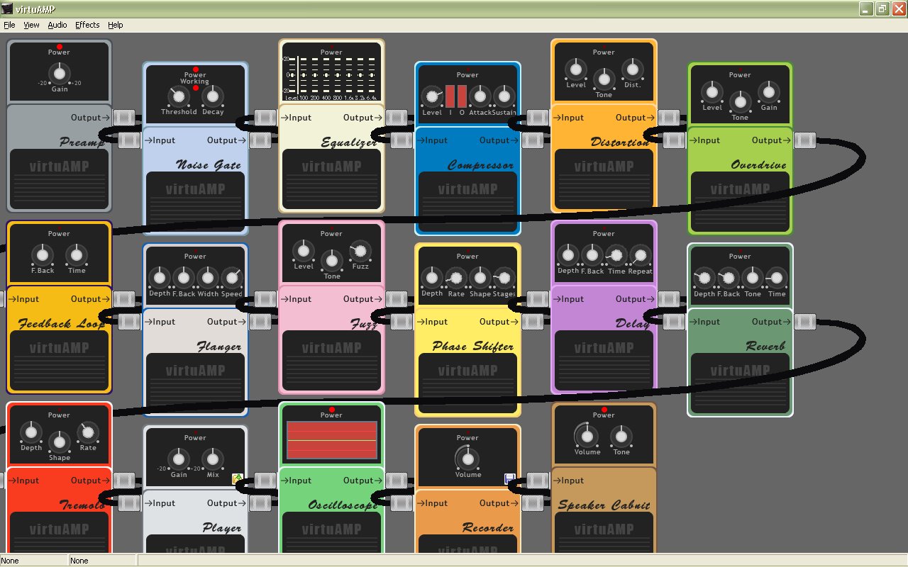The image size is (908, 567).
Task: Open the Audio menu
Action: [x=57, y=25]
